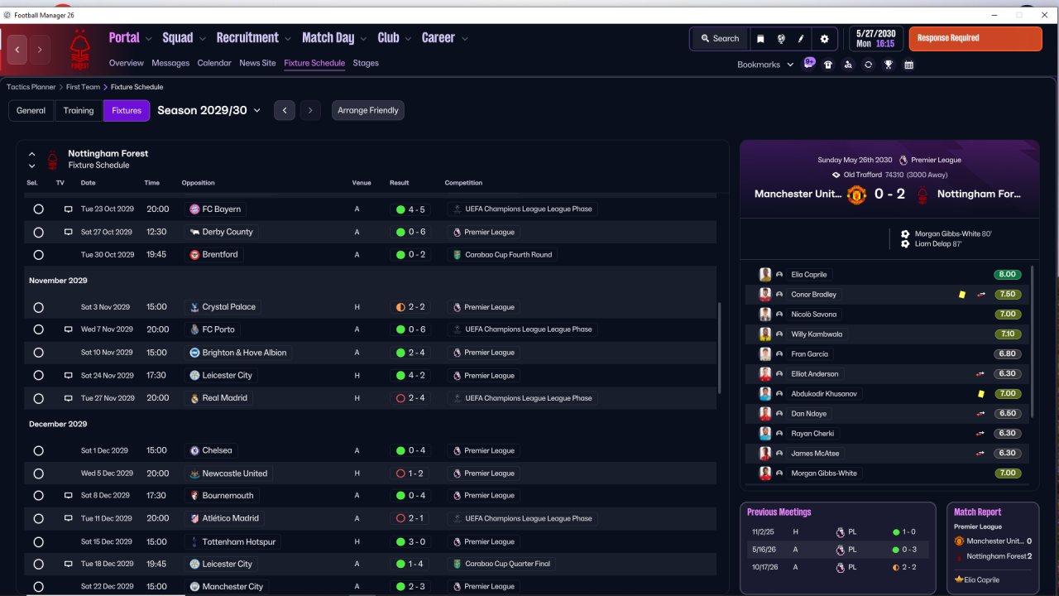Select the Brentford fixture radio button

click(38, 255)
